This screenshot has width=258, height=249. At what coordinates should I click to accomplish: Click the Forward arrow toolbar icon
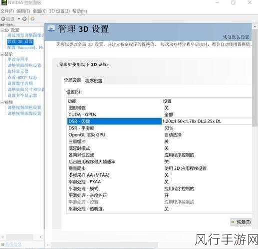(24, 19)
